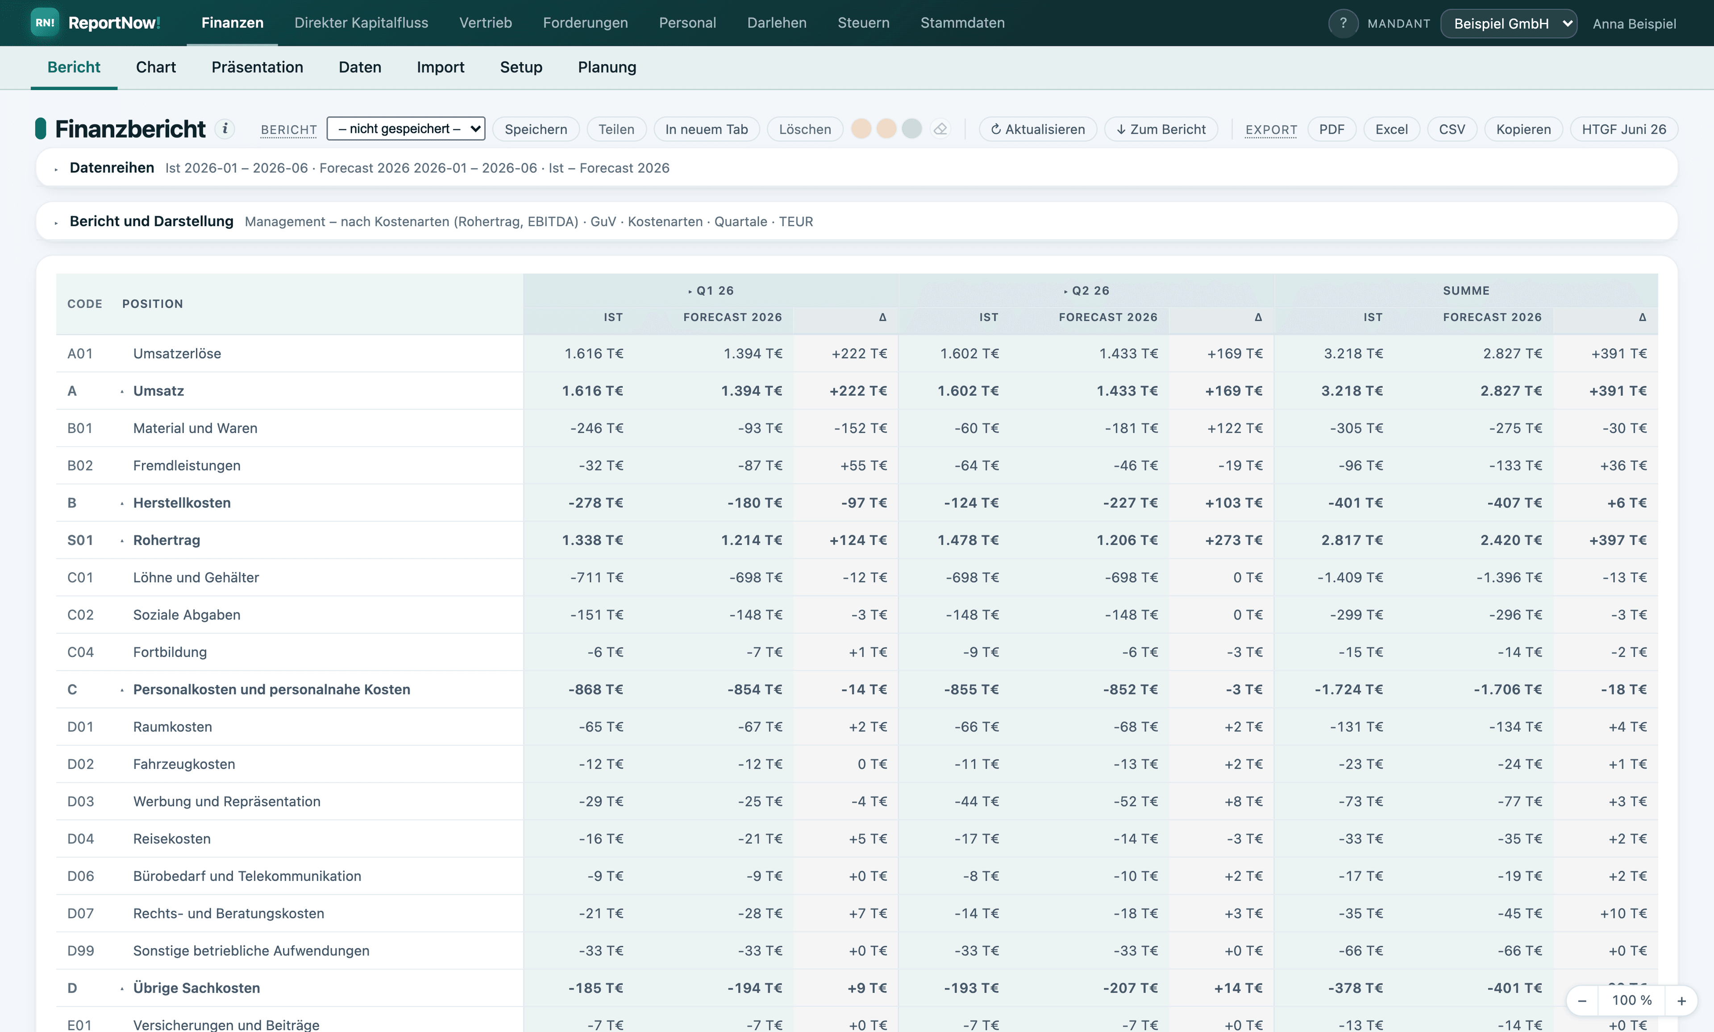Open the Import tab
Screen dimensions: 1714x1032
440,67
